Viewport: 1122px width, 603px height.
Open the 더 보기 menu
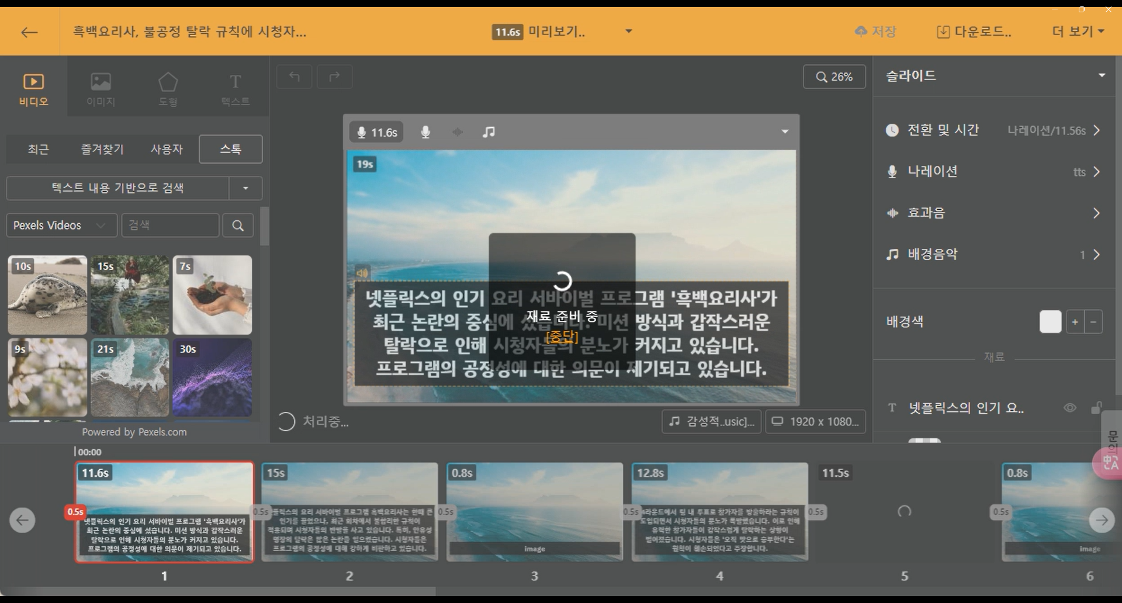click(x=1078, y=32)
